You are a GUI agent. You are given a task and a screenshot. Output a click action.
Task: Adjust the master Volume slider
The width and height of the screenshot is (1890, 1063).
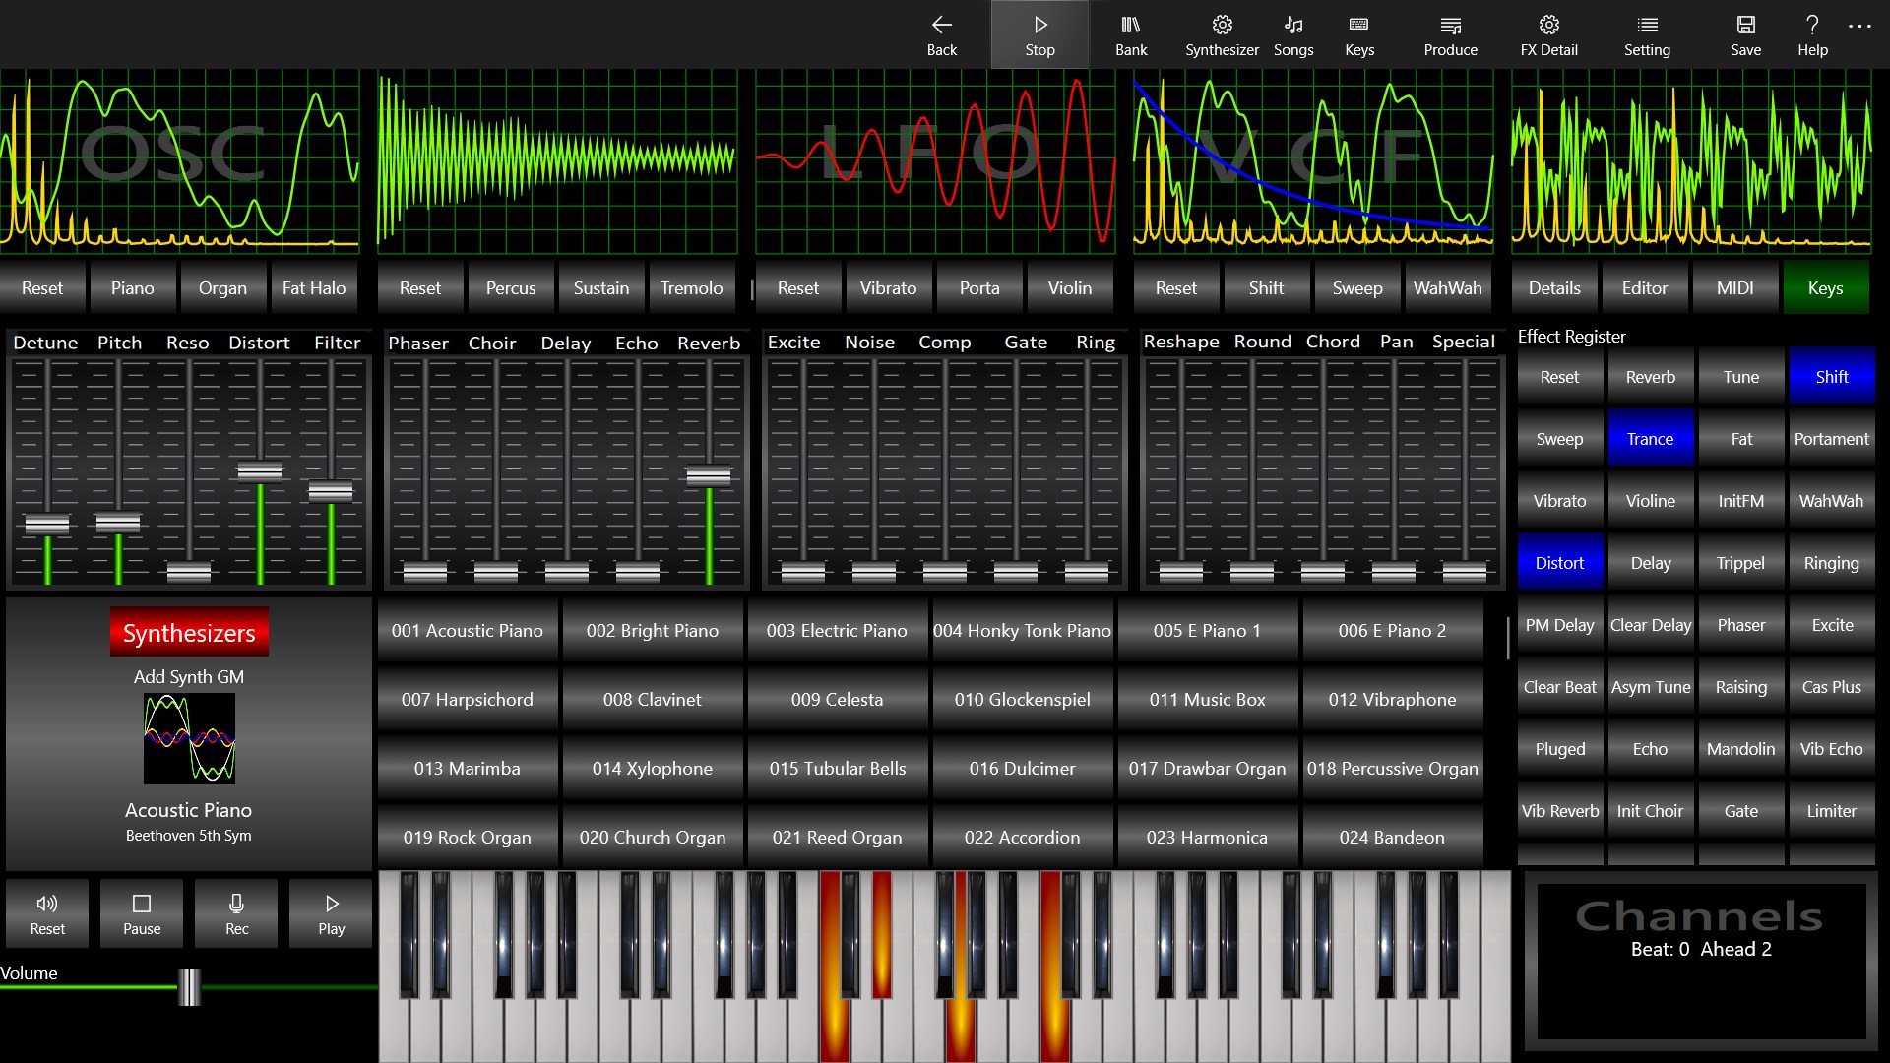(x=188, y=989)
